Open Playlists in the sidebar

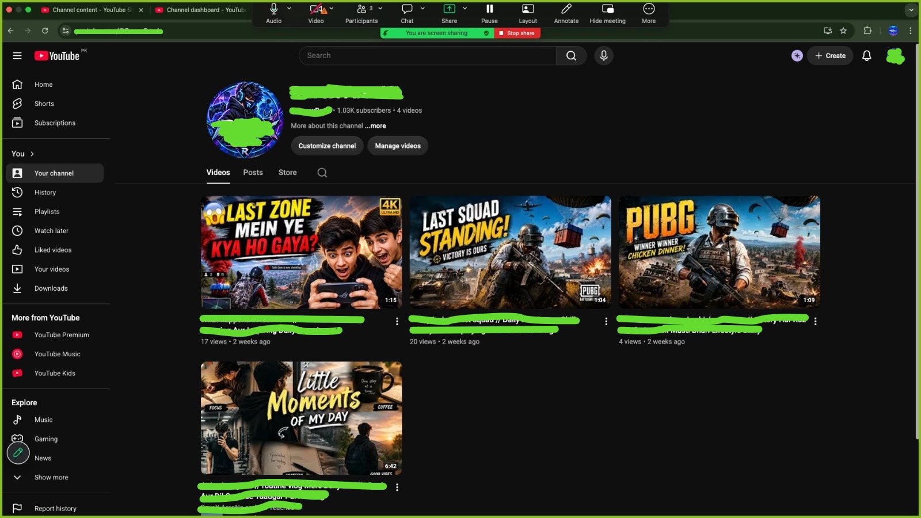pyautogui.click(x=55, y=212)
